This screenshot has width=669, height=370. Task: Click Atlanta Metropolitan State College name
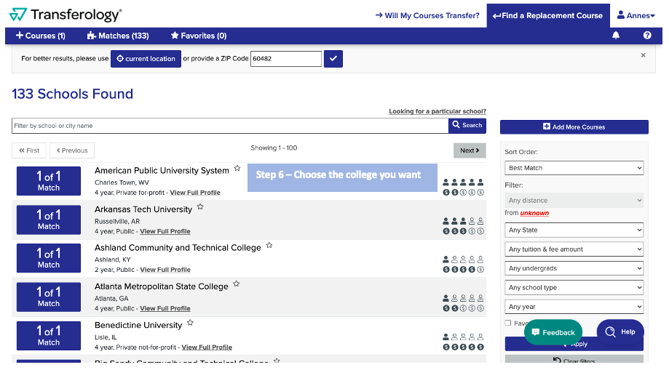[x=162, y=286]
